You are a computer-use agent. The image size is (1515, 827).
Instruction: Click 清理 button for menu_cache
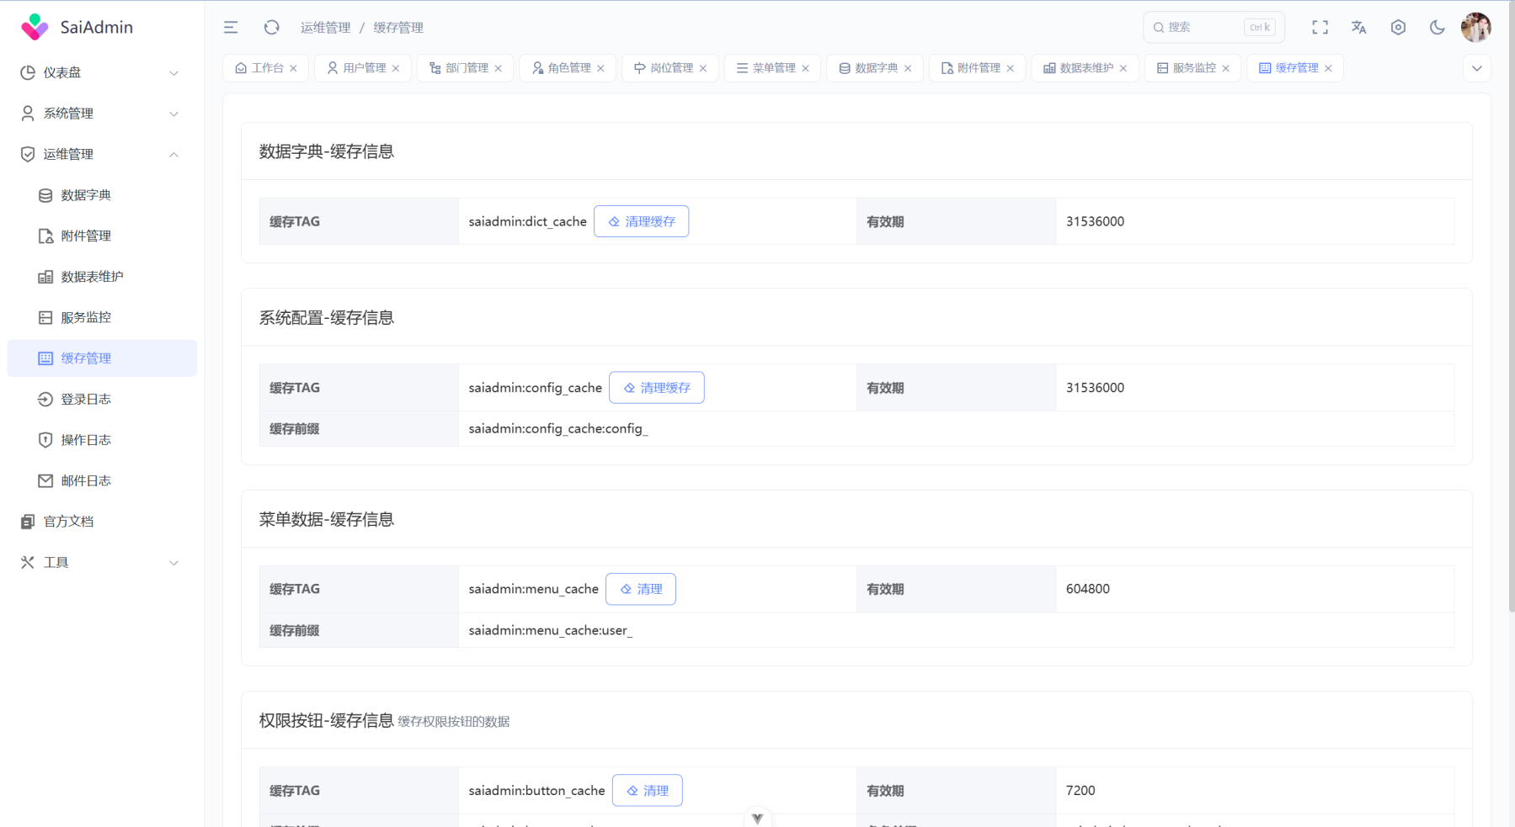640,590
